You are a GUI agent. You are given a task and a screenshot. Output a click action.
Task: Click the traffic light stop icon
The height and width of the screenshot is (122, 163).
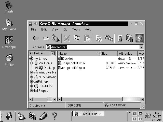(x=120, y=38)
